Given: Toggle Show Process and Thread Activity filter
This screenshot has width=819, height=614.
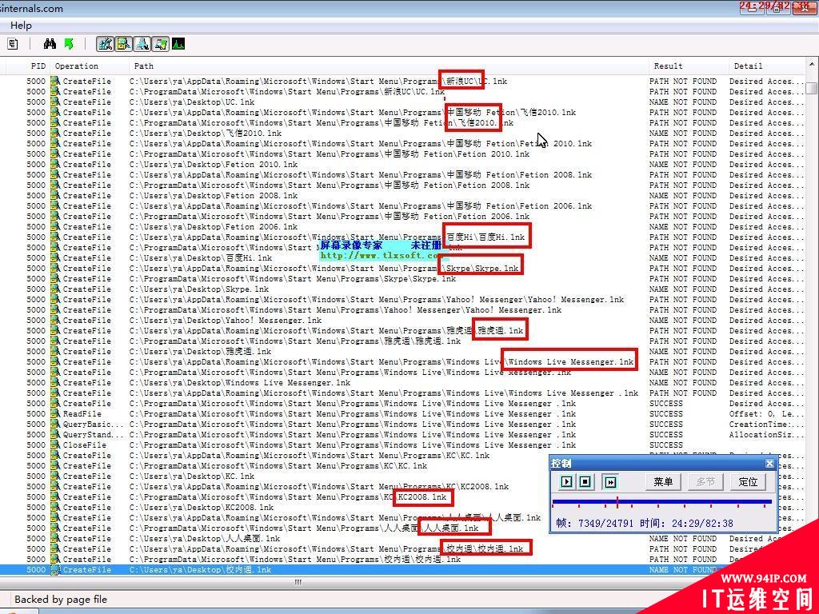Looking at the screenshot, I should pos(160,45).
